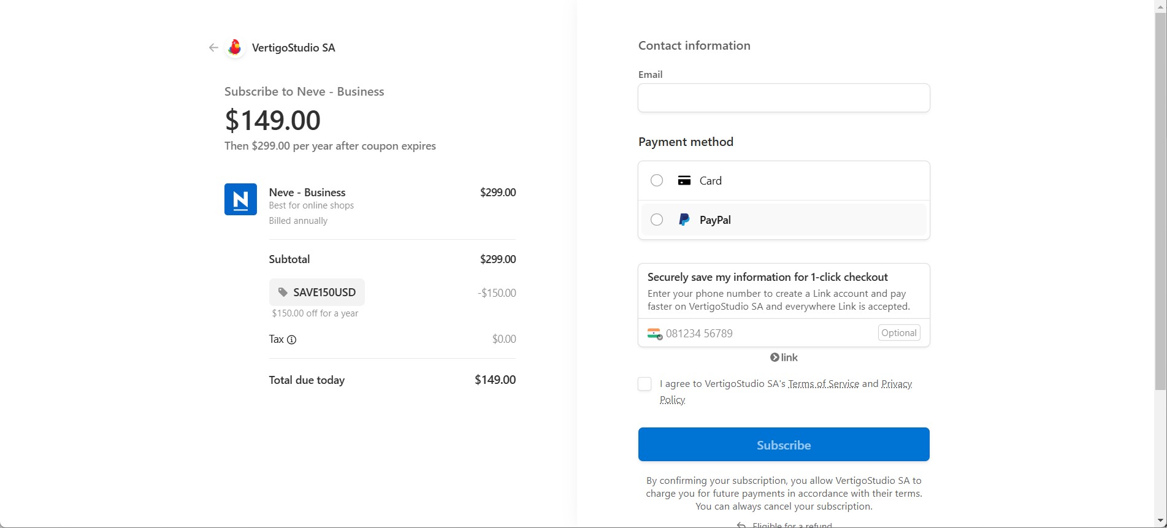This screenshot has width=1167, height=528.
Task: Click the VertigoStudio parrot logo
Action: point(235,48)
